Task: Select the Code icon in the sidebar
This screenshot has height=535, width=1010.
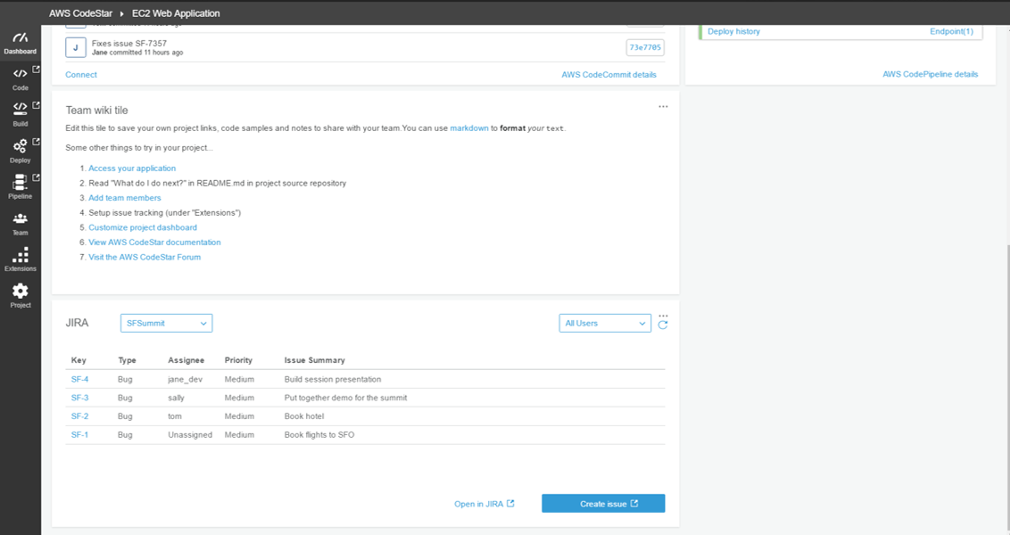Action: 20,75
